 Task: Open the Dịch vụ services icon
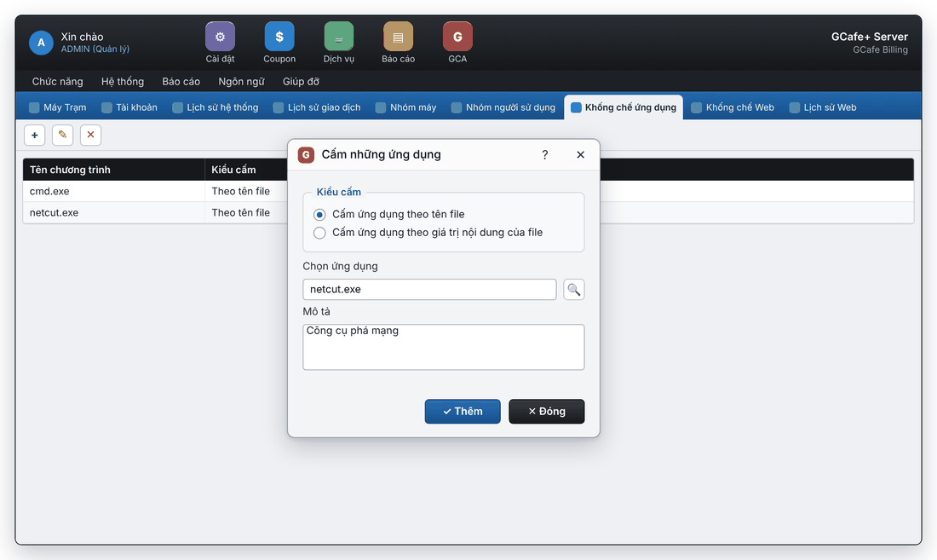click(x=339, y=37)
